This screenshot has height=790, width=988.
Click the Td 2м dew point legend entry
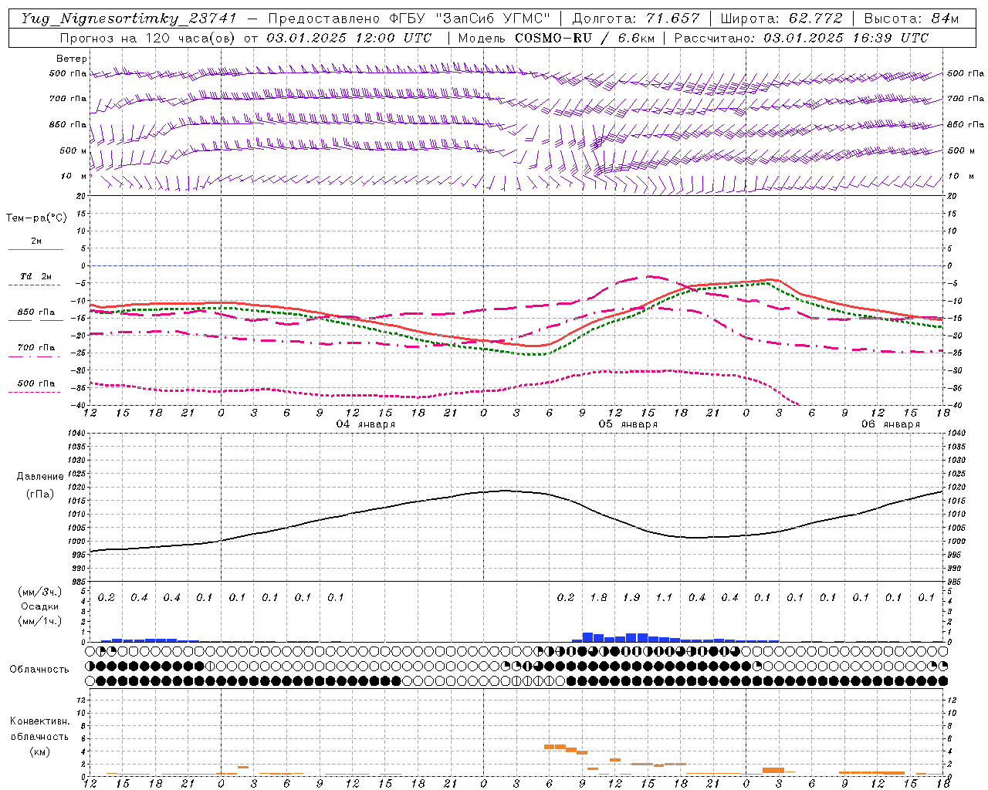tap(36, 276)
